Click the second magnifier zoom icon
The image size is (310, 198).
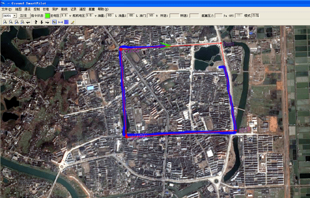(11, 22)
